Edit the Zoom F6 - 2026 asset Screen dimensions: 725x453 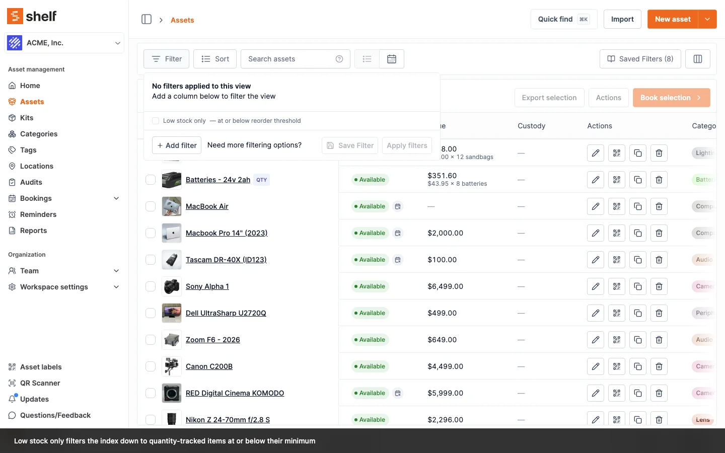click(596, 340)
